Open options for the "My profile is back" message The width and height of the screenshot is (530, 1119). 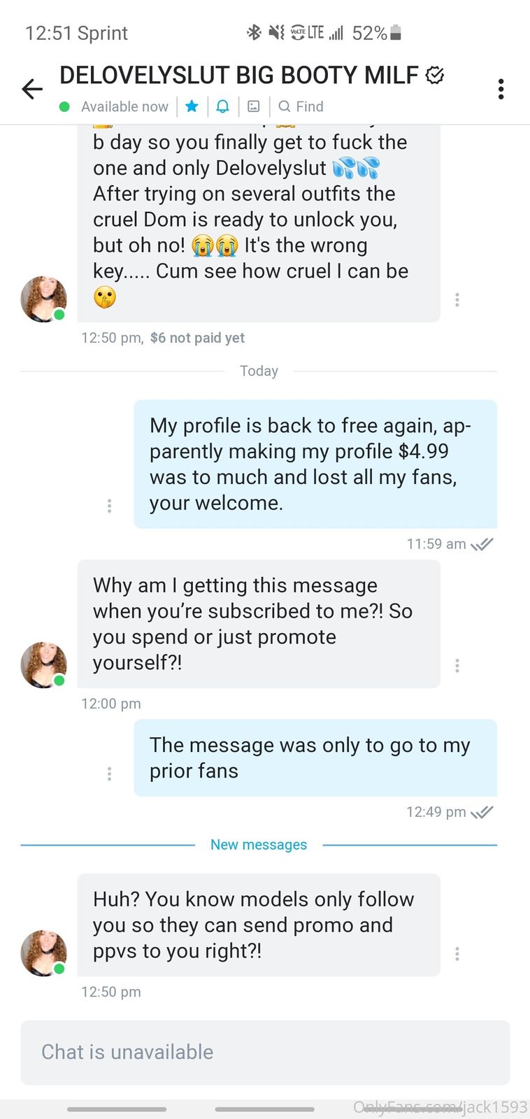[109, 506]
